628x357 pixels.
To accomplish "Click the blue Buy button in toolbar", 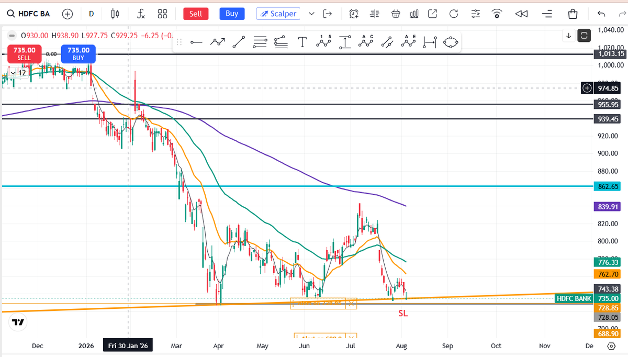I will coord(232,14).
